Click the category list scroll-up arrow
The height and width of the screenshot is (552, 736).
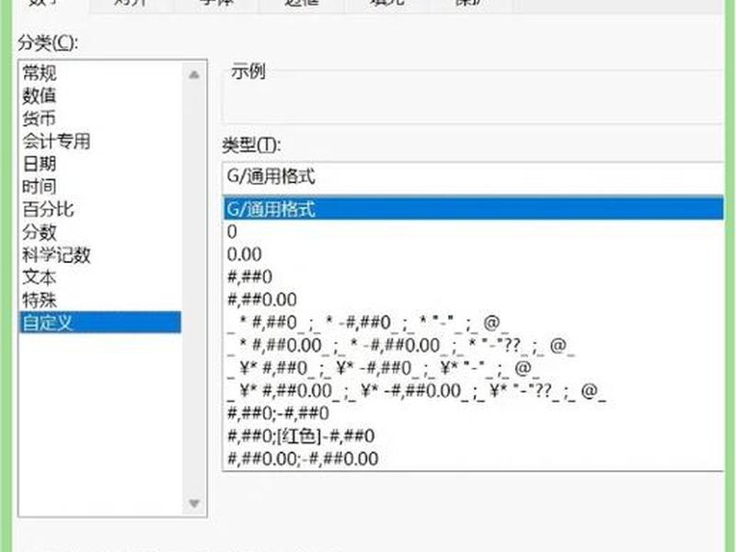[194, 75]
